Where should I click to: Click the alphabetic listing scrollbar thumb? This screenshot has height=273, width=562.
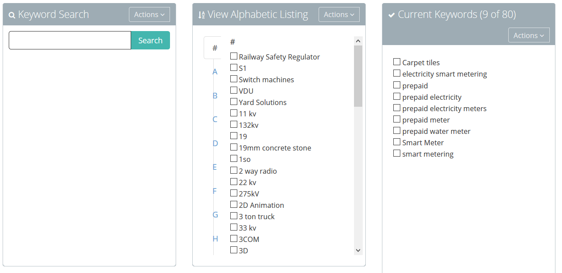358,76
